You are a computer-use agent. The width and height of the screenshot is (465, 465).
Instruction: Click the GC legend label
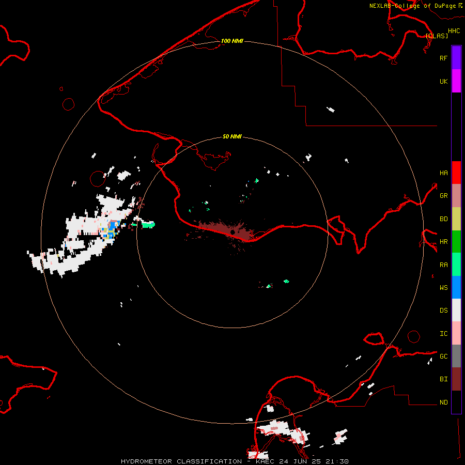point(443,357)
